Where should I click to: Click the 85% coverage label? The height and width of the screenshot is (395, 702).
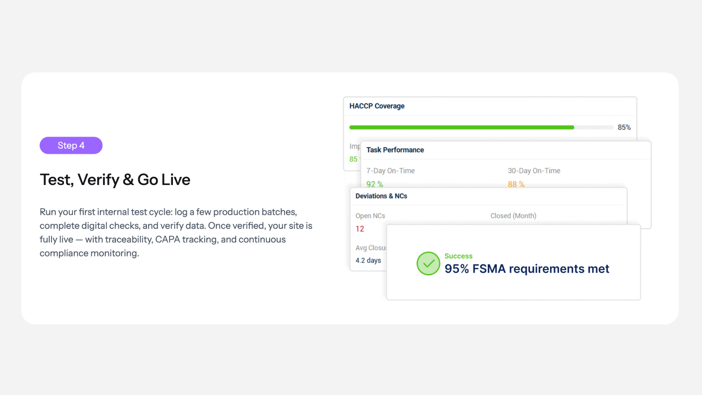[x=624, y=127]
